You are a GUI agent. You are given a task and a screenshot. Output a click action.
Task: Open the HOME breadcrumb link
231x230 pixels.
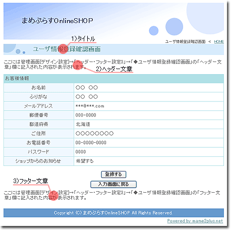coord(219,41)
